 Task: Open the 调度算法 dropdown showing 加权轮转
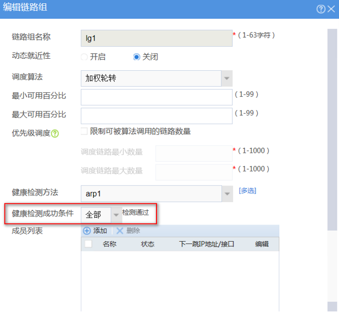226,79
